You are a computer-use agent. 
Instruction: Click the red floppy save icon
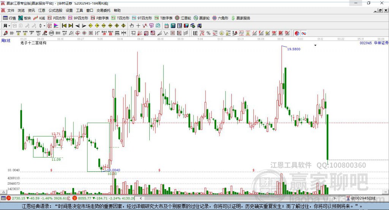pos(186,26)
